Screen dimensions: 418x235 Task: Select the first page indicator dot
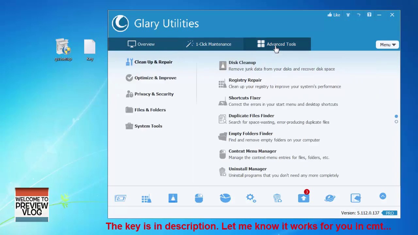pyautogui.click(x=396, y=117)
